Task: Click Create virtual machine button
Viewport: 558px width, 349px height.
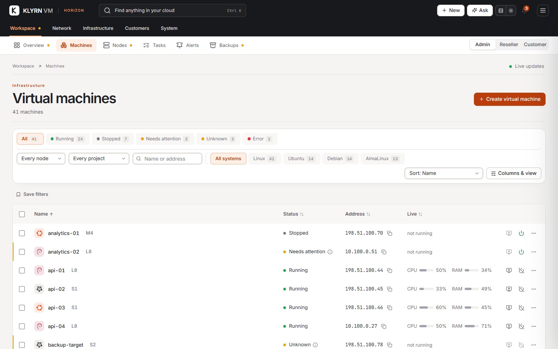Action: (x=510, y=99)
